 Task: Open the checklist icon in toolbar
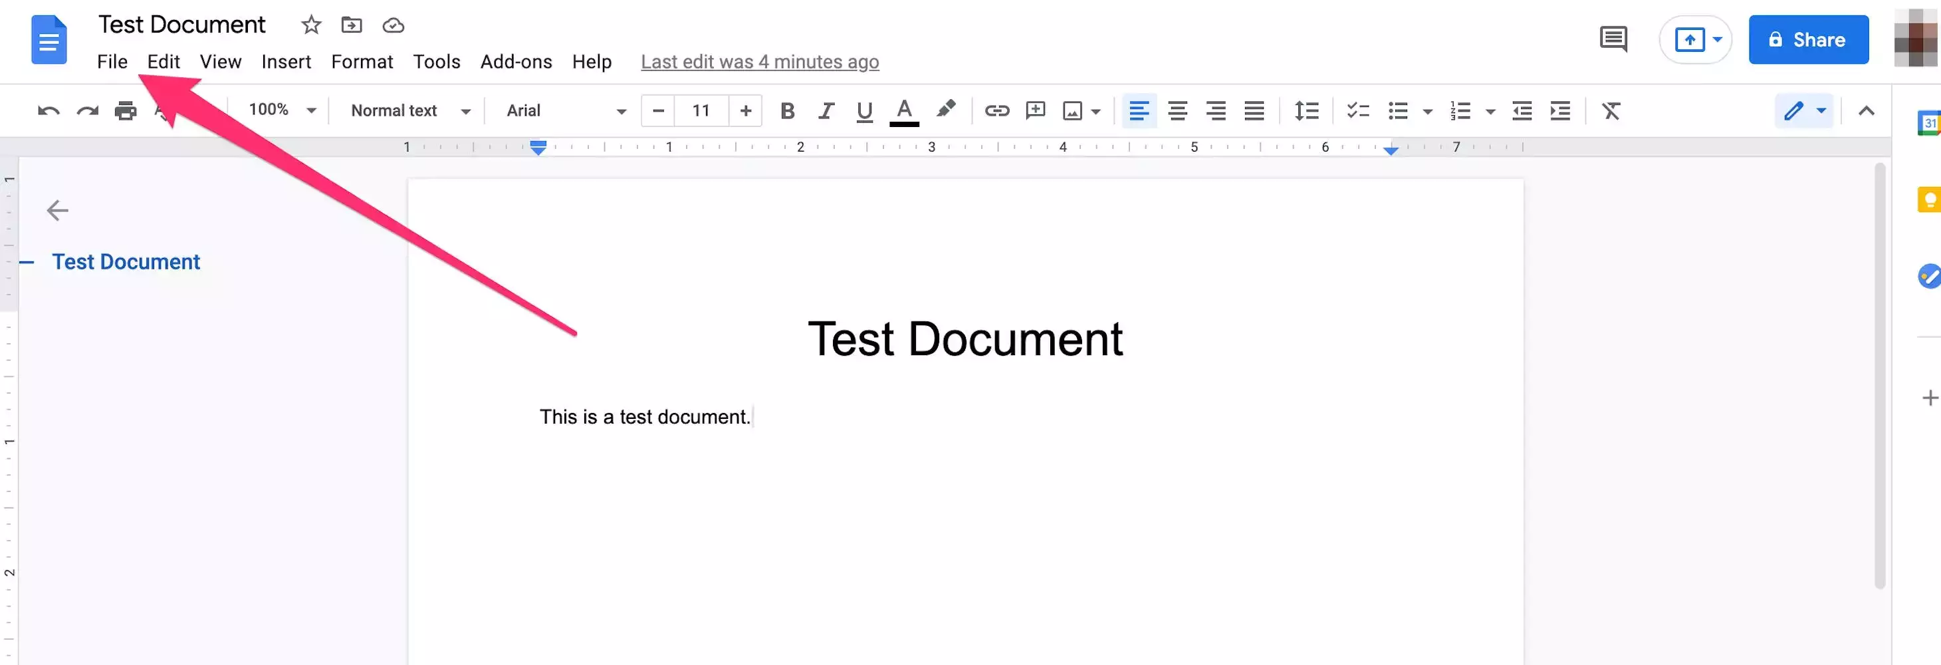pos(1357,112)
